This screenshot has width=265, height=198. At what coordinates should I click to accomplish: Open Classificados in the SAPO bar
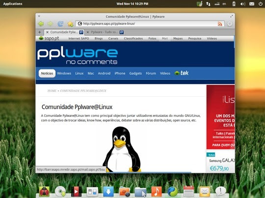(x=133, y=39)
